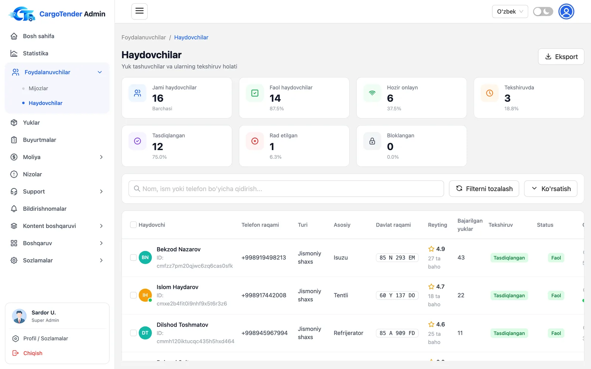The height and width of the screenshot is (369, 591).
Task: Click the Foydalanuvchilar breadcrumb link
Action: point(144,37)
